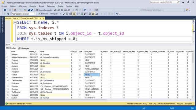Click the specify template parameter values icon
The image size is (196, 110).
[117, 14]
